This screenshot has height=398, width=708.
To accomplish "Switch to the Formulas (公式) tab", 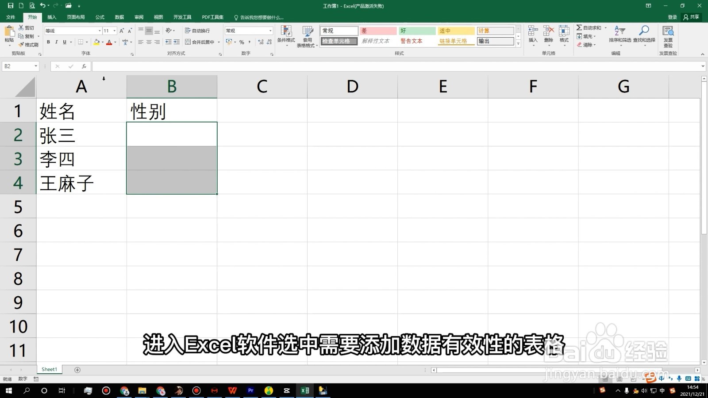I will click(100, 17).
